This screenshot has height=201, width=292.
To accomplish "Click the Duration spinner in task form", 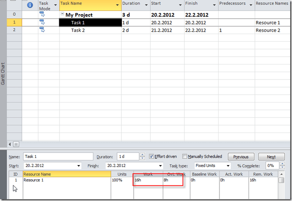I will 142,157.
